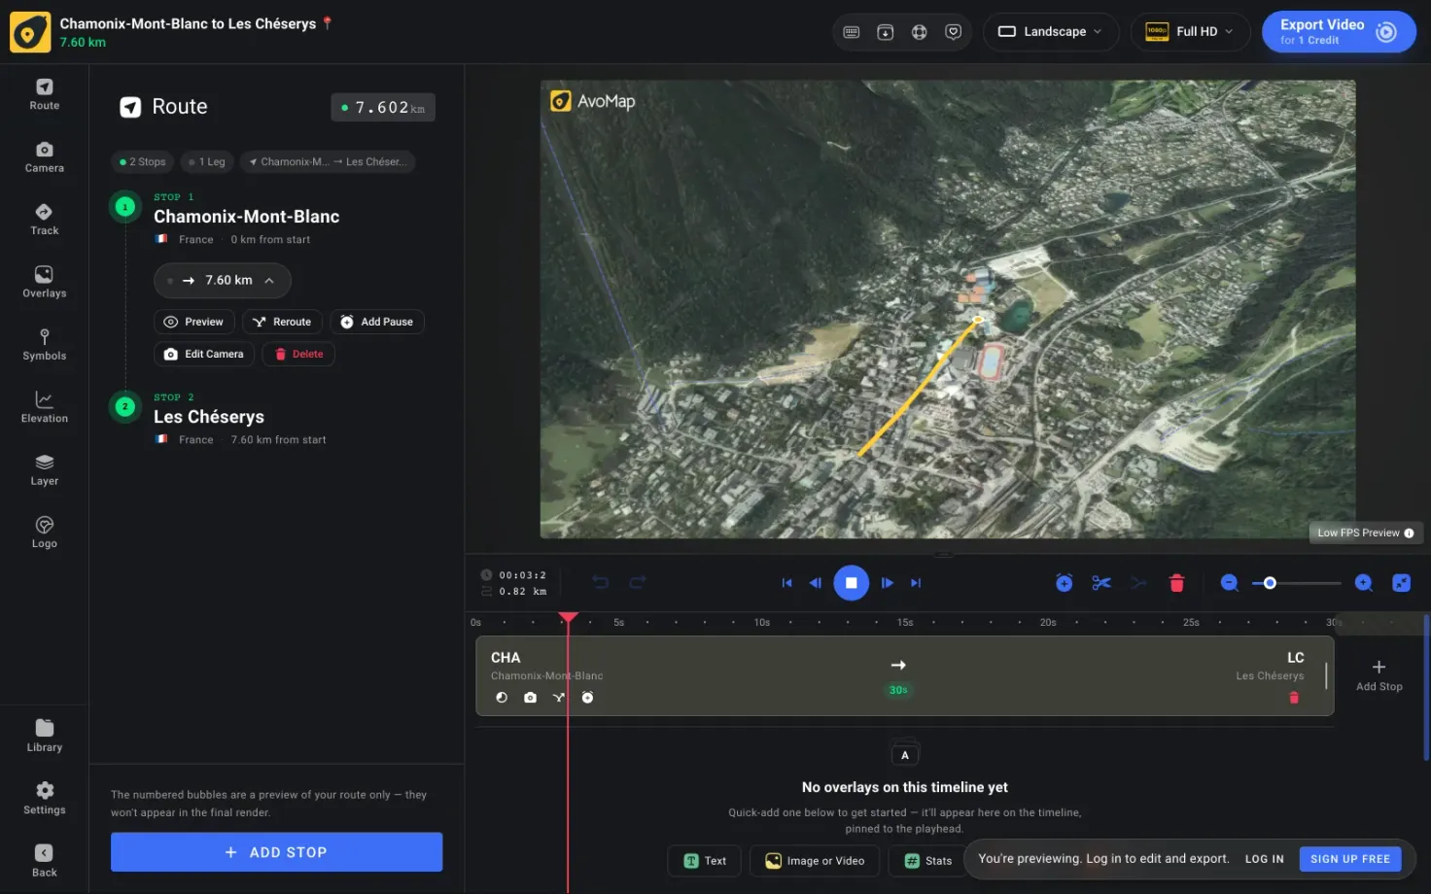Delete the LC Les Chéserys stop
The width and height of the screenshot is (1431, 894).
point(1294,698)
